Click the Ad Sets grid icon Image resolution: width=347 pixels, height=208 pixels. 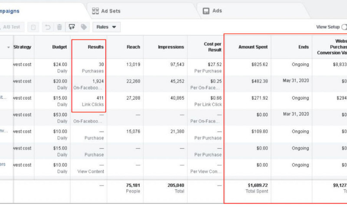[x=96, y=11]
